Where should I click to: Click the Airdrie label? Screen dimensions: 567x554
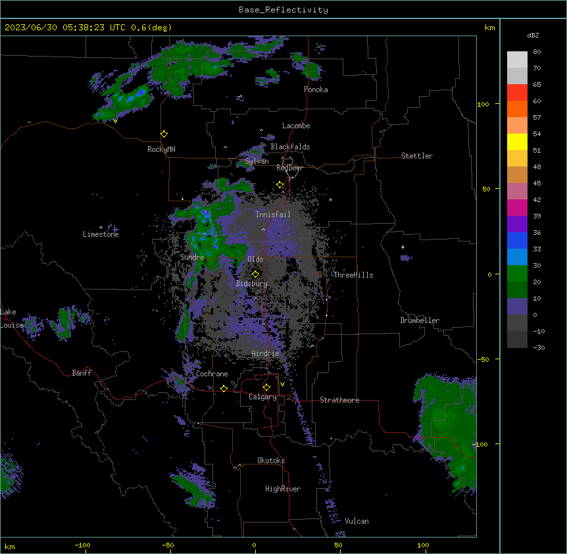click(266, 353)
